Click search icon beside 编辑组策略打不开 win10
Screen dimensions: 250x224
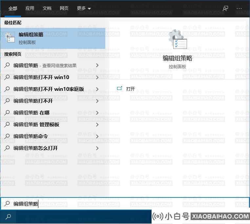(7, 77)
